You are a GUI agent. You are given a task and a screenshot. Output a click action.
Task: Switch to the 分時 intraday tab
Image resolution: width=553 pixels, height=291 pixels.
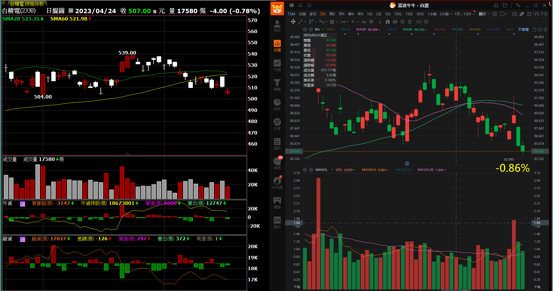[302, 14]
